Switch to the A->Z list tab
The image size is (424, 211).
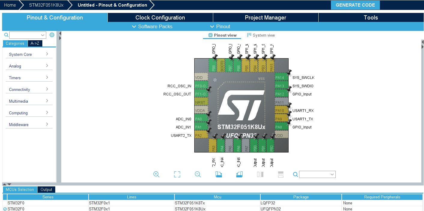35,43
